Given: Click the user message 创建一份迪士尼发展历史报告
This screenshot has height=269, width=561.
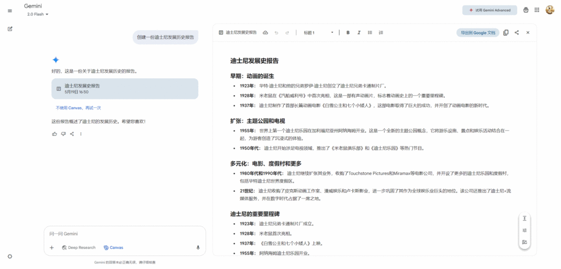Looking at the screenshot, I should click(x=165, y=37).
